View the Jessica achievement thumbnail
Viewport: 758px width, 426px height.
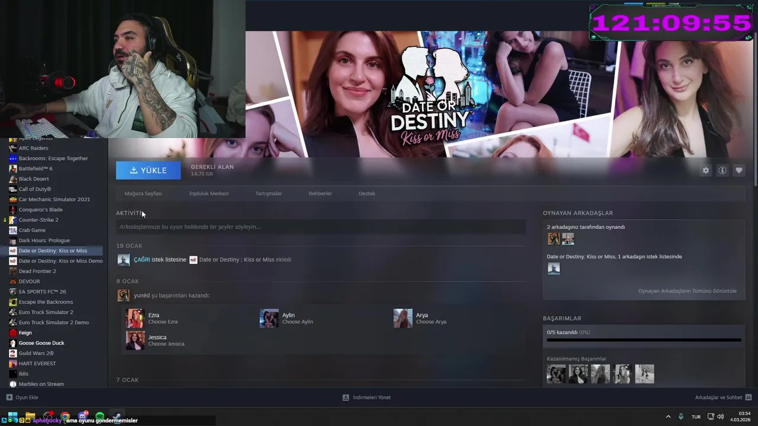135,340
